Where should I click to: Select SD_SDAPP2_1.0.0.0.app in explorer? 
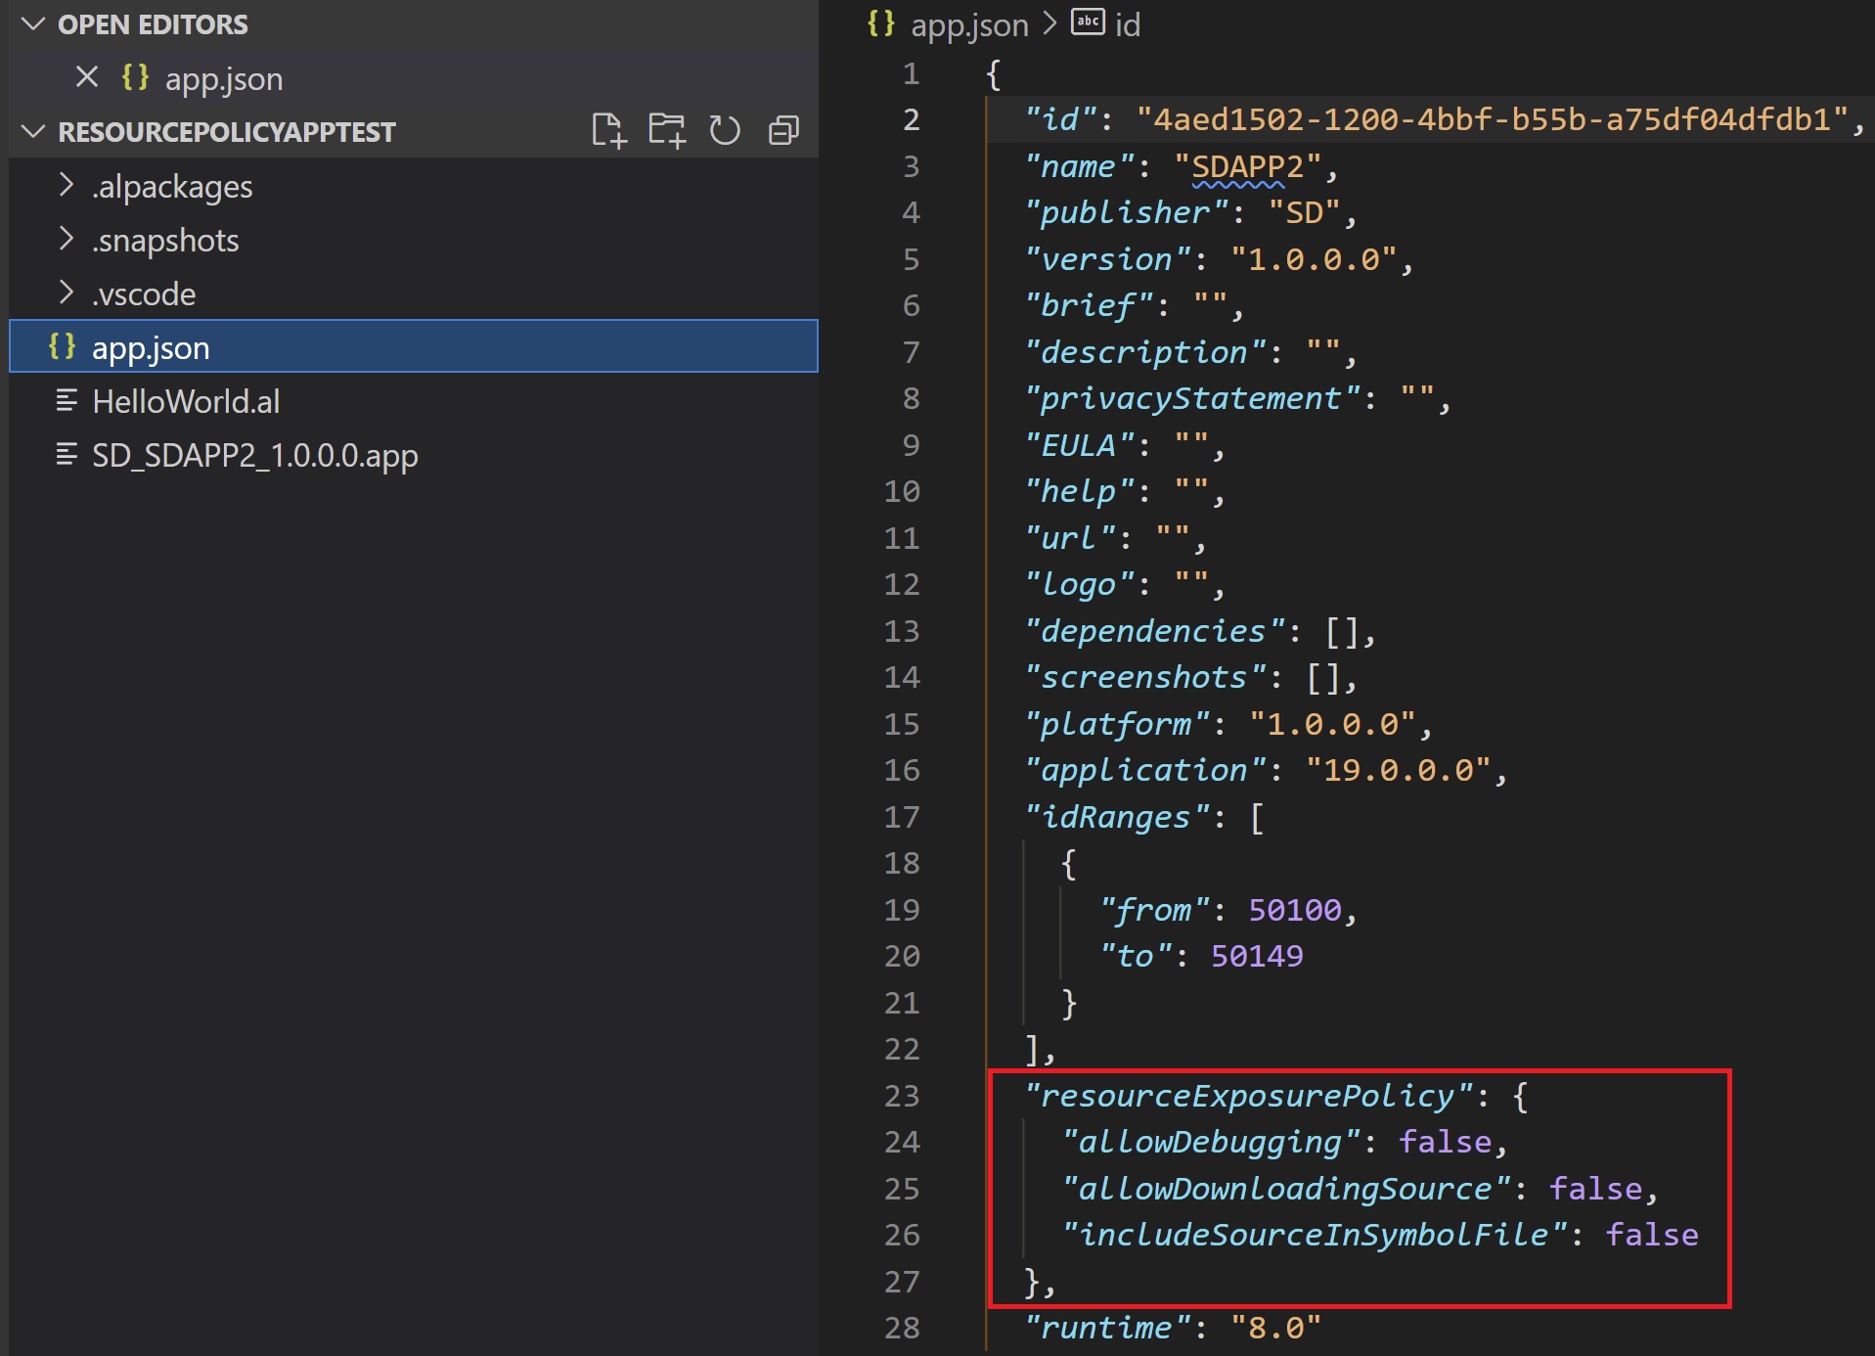pyautogui.click(x=254, y=455)
